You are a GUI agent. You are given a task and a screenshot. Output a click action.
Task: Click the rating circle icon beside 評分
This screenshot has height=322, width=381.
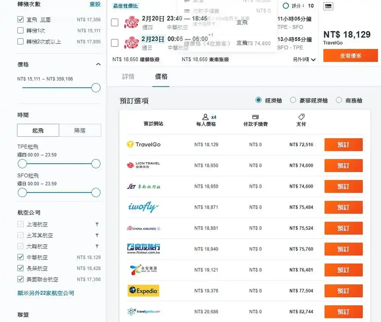click(286, 6)
